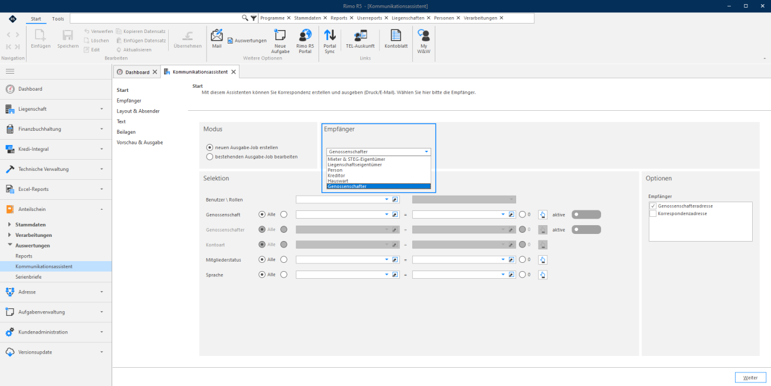Toggle the Genossenschaft aktive switch
Screen dimensions: 771x386
[586, 215]
